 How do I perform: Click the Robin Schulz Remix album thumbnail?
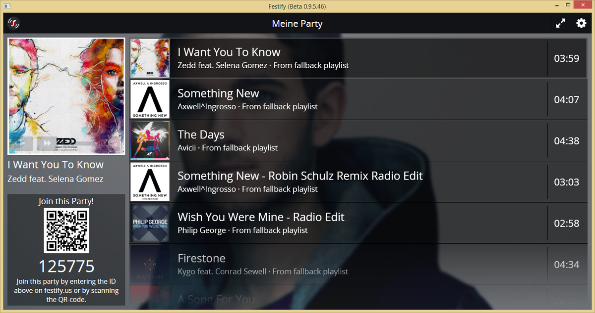[150, 182]
